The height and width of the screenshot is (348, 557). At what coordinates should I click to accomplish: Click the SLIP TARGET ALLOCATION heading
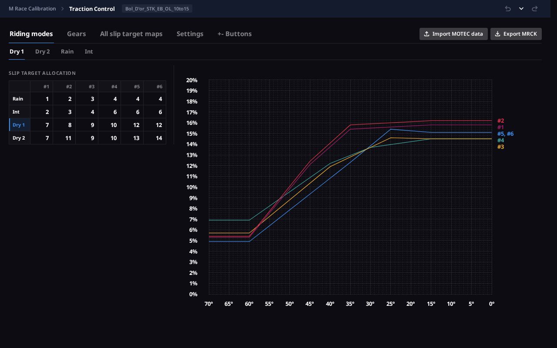tap(42, 73)
